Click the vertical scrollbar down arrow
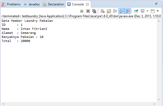 click(159, 100)
